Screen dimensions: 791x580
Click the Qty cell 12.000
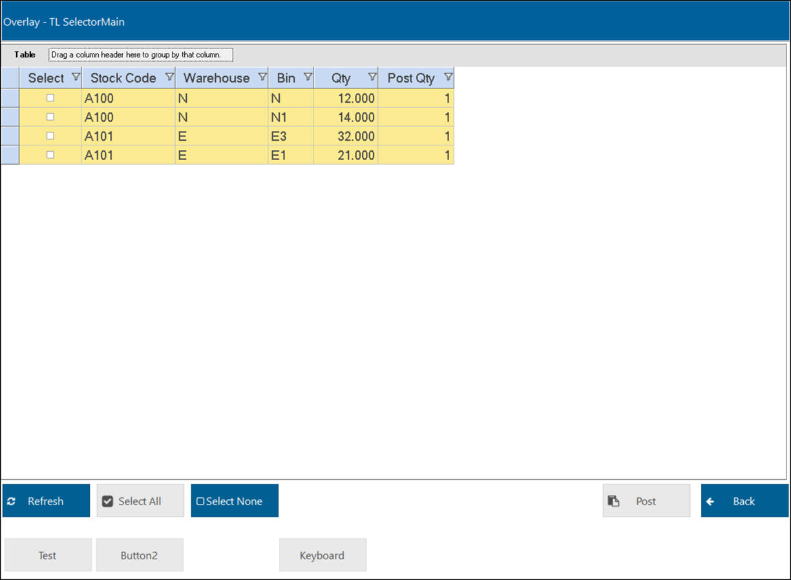(x=346, y=98)
